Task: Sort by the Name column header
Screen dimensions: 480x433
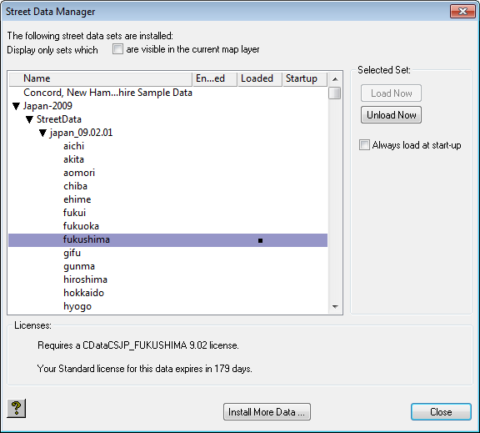Action: [101, 78]
